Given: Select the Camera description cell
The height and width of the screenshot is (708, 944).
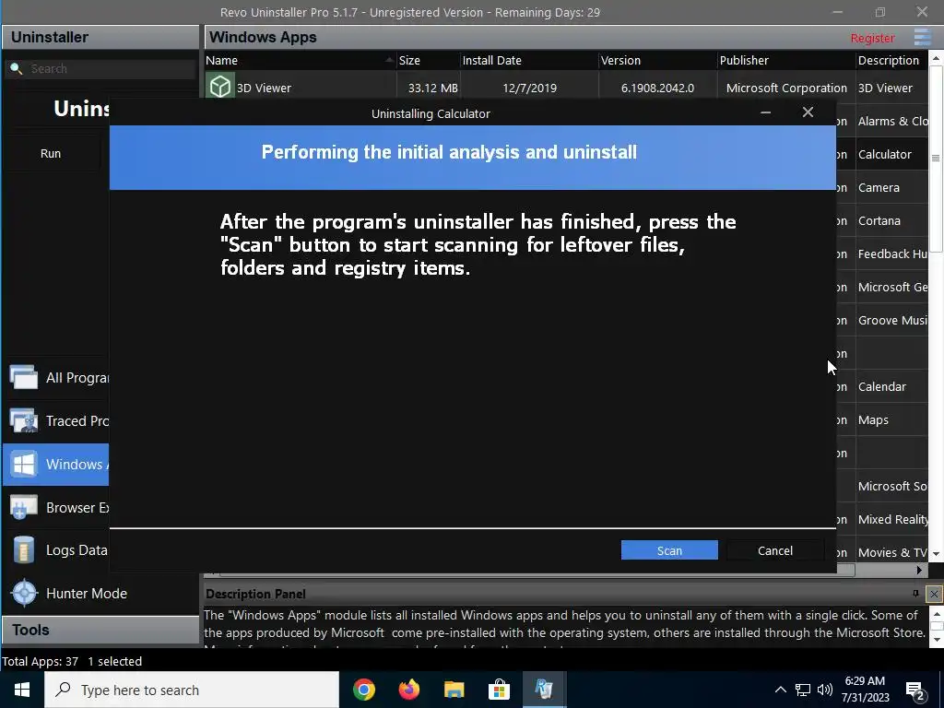Looking at the screenshot, I should 891,187.
